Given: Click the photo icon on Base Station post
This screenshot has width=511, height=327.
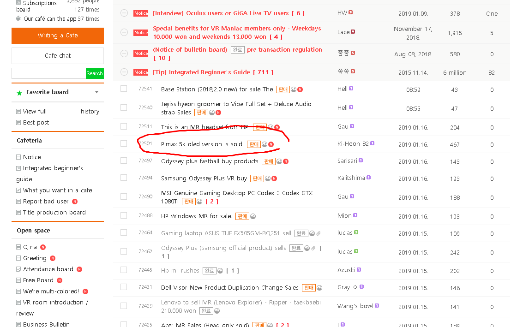Looking at the screenshot, I should [293, 89].
